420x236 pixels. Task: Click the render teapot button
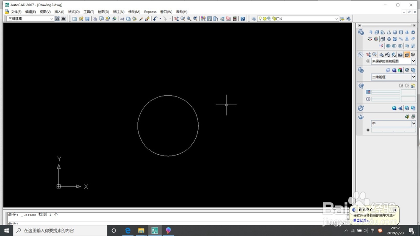click(x=407, y=117)
